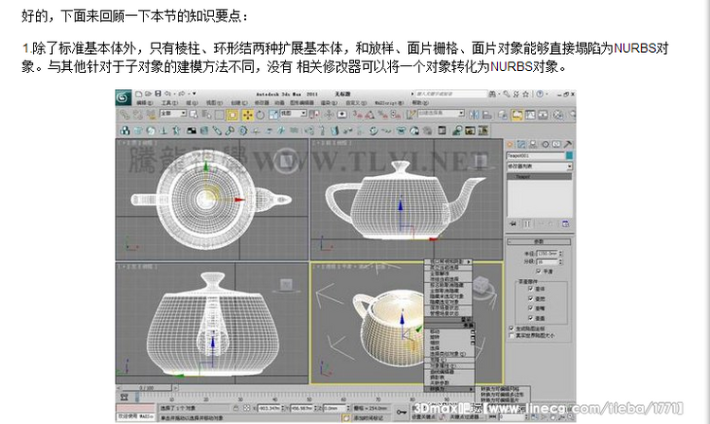
Task: Click the title bar search keyword field
Action: point(452,94)
